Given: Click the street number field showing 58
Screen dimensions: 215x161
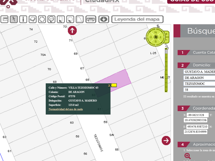Looking at the screenshot, I should 199,90.
